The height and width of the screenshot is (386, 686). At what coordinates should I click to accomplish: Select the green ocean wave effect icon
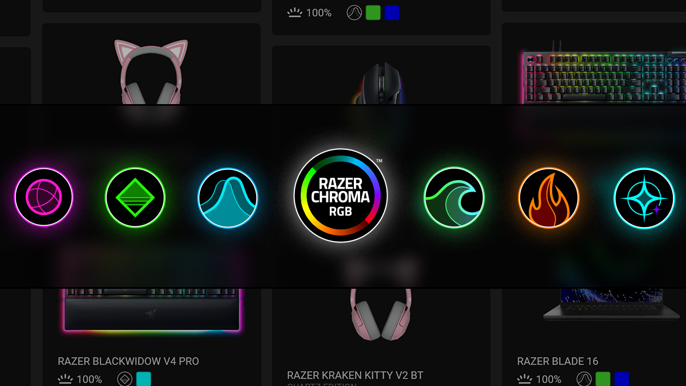tap(454, 197)
